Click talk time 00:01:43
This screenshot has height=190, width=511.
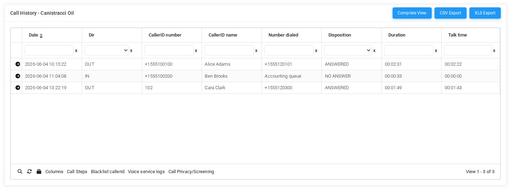[x=453, y=87]
